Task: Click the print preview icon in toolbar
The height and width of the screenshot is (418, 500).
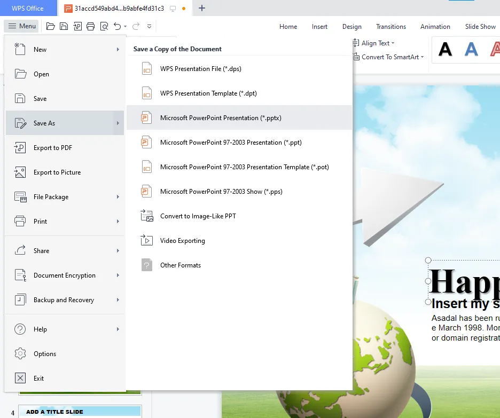Action: tap(104, 26)
